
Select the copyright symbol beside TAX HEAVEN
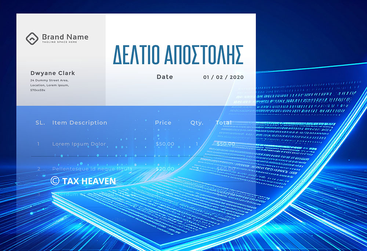click(x=55, y=180)
